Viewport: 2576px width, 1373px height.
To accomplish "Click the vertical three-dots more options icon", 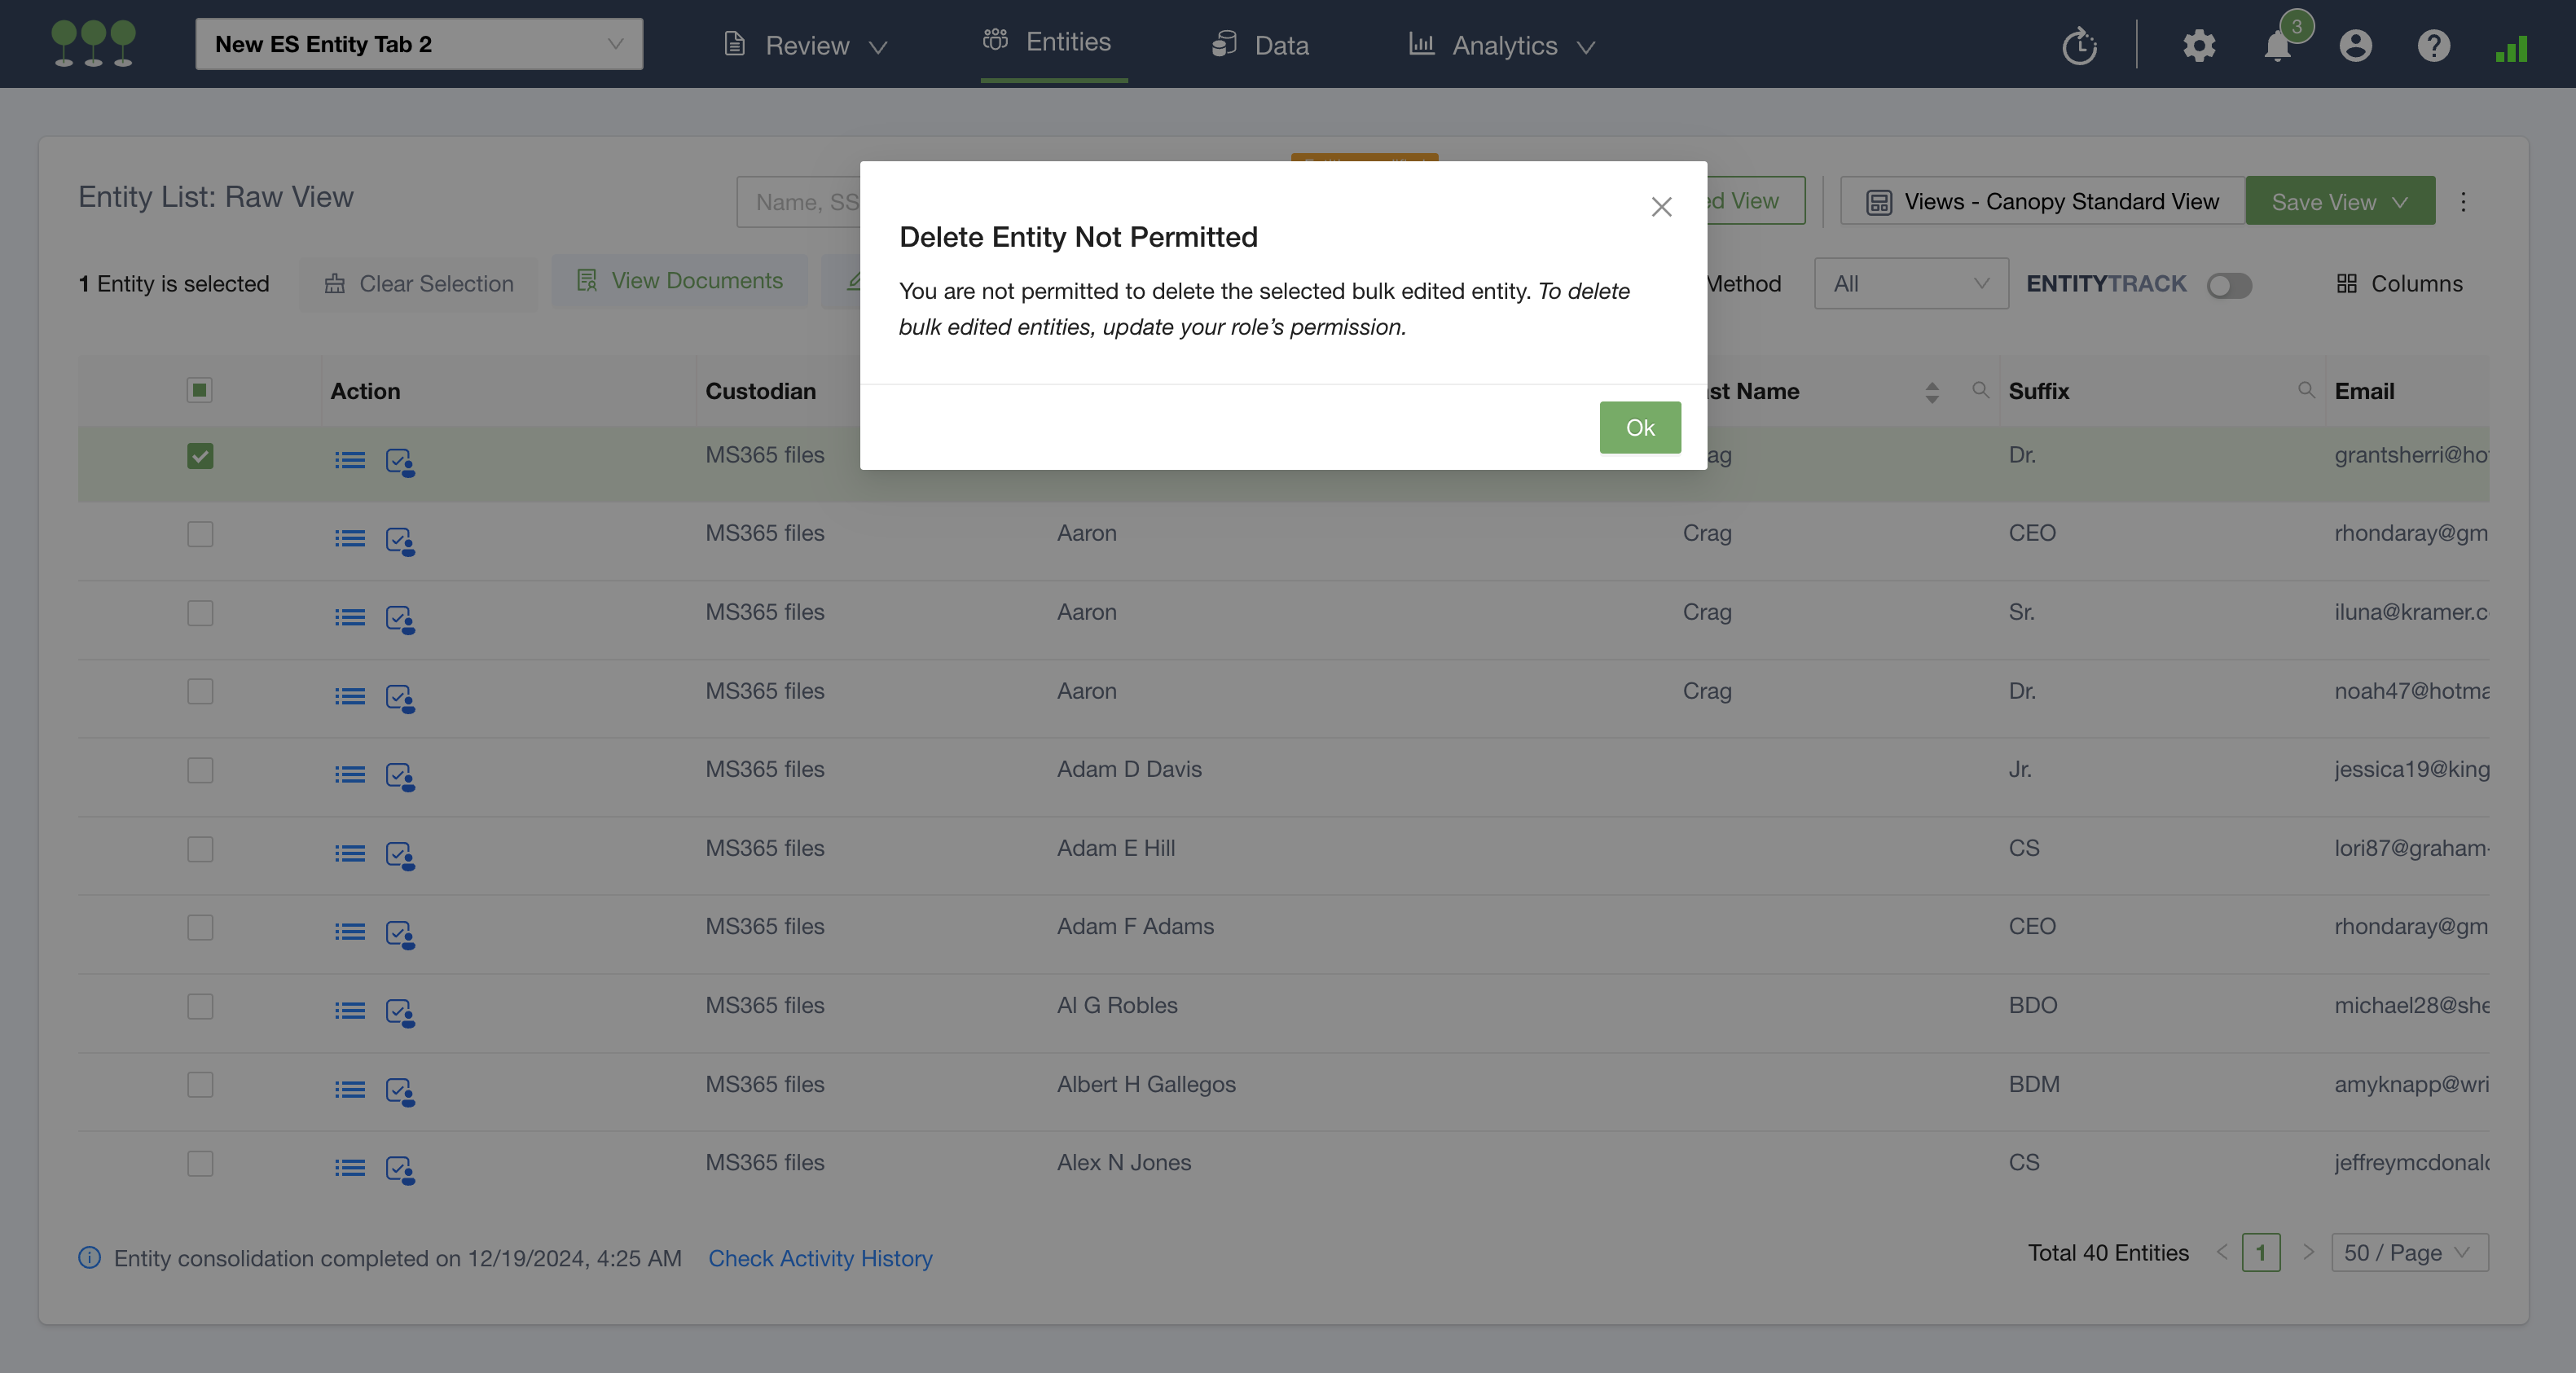I will 2463,202.
